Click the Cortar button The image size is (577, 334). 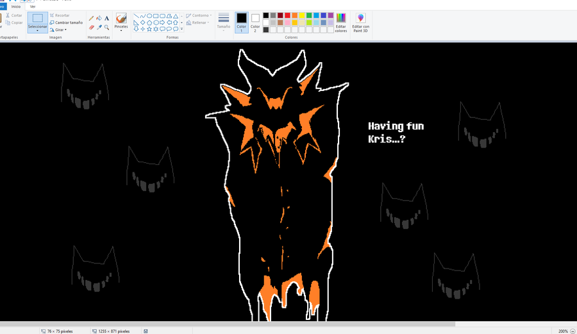tap(14, 15)
